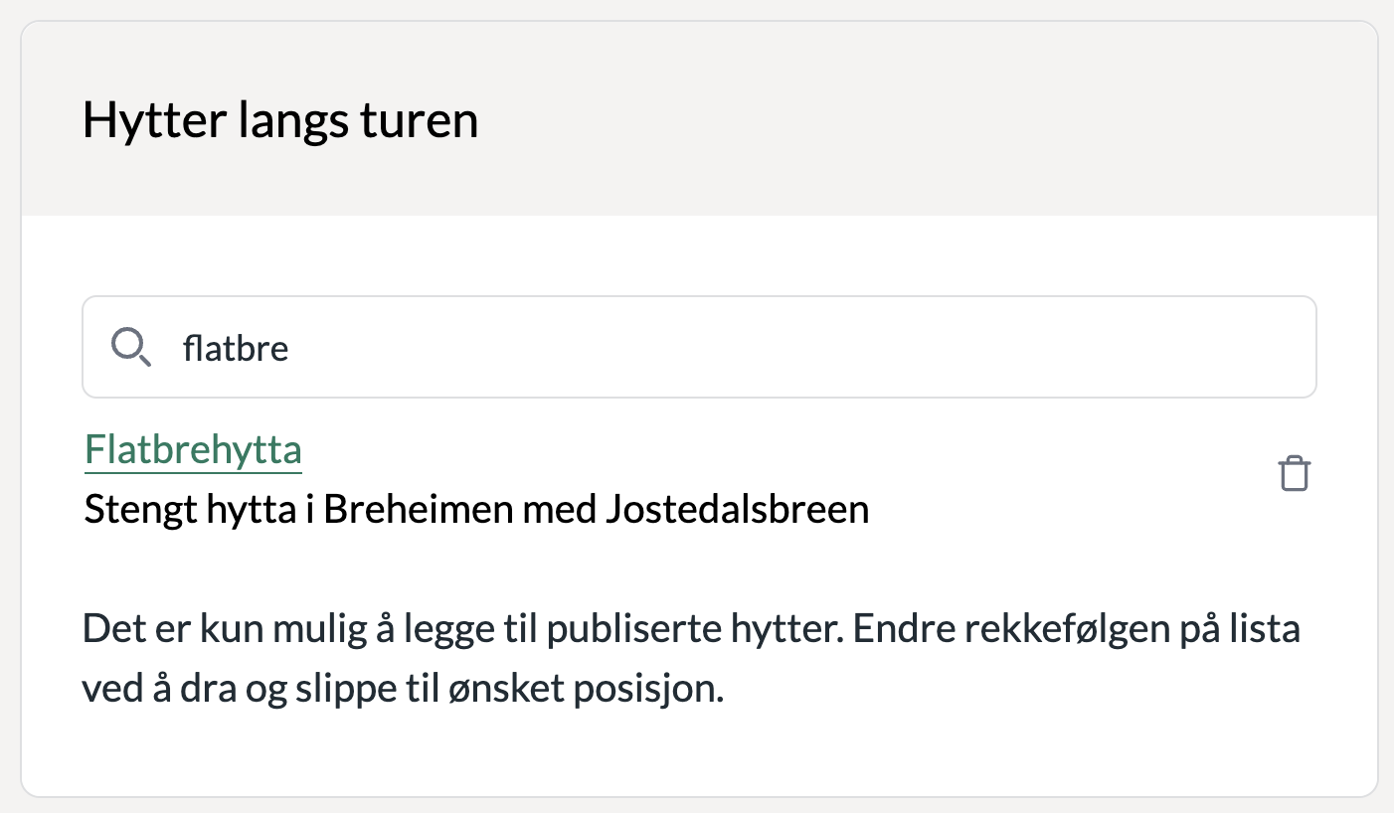Click the help text about publiserte hytter

691,659
